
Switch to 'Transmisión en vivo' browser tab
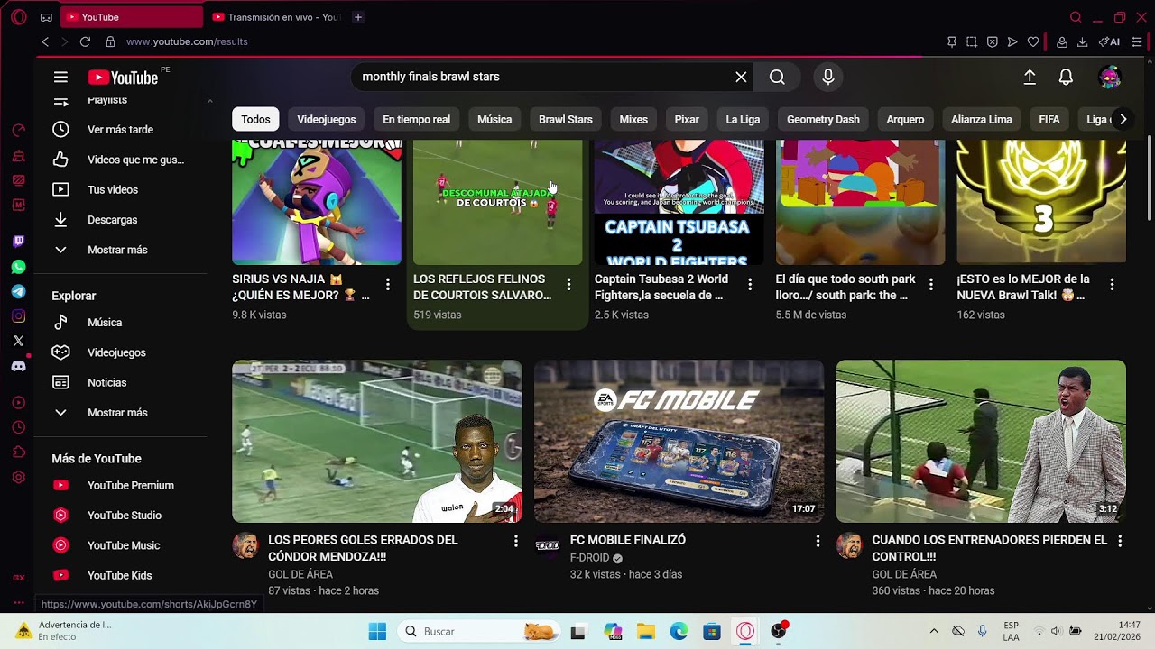[275, 17]
